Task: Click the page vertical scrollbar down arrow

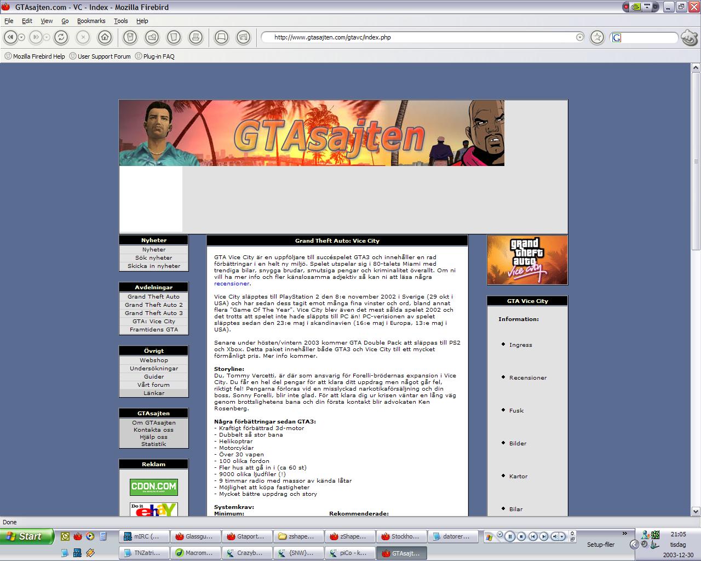Action: pyautogui.click(x=696, y=512)
